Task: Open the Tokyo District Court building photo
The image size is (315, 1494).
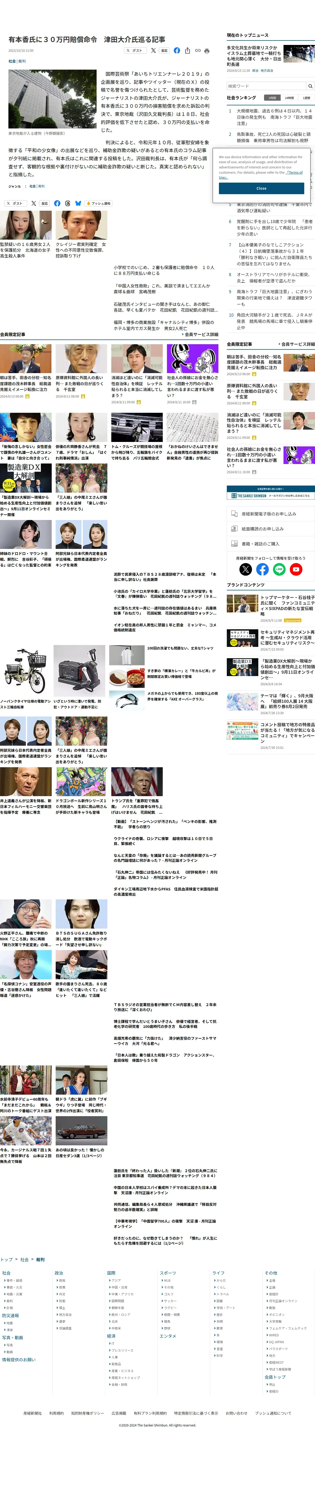Action: (52, 99)
